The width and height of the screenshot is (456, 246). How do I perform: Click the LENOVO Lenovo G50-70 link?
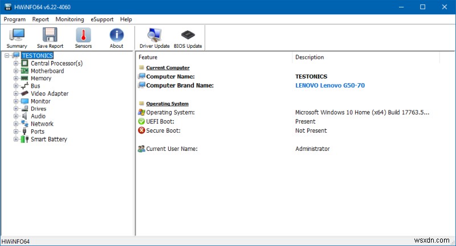pos(329,85)
